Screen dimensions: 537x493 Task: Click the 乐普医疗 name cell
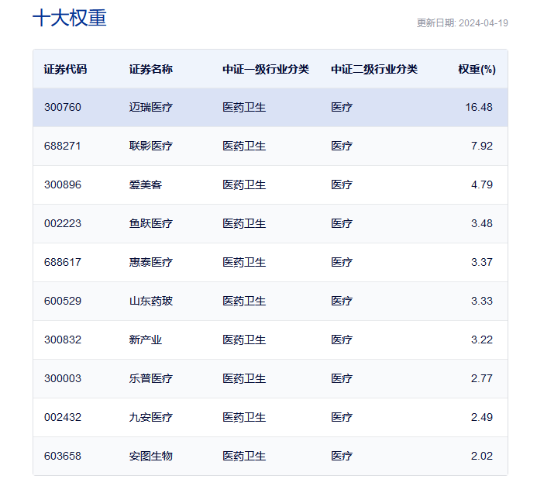(x=150, y=378)
